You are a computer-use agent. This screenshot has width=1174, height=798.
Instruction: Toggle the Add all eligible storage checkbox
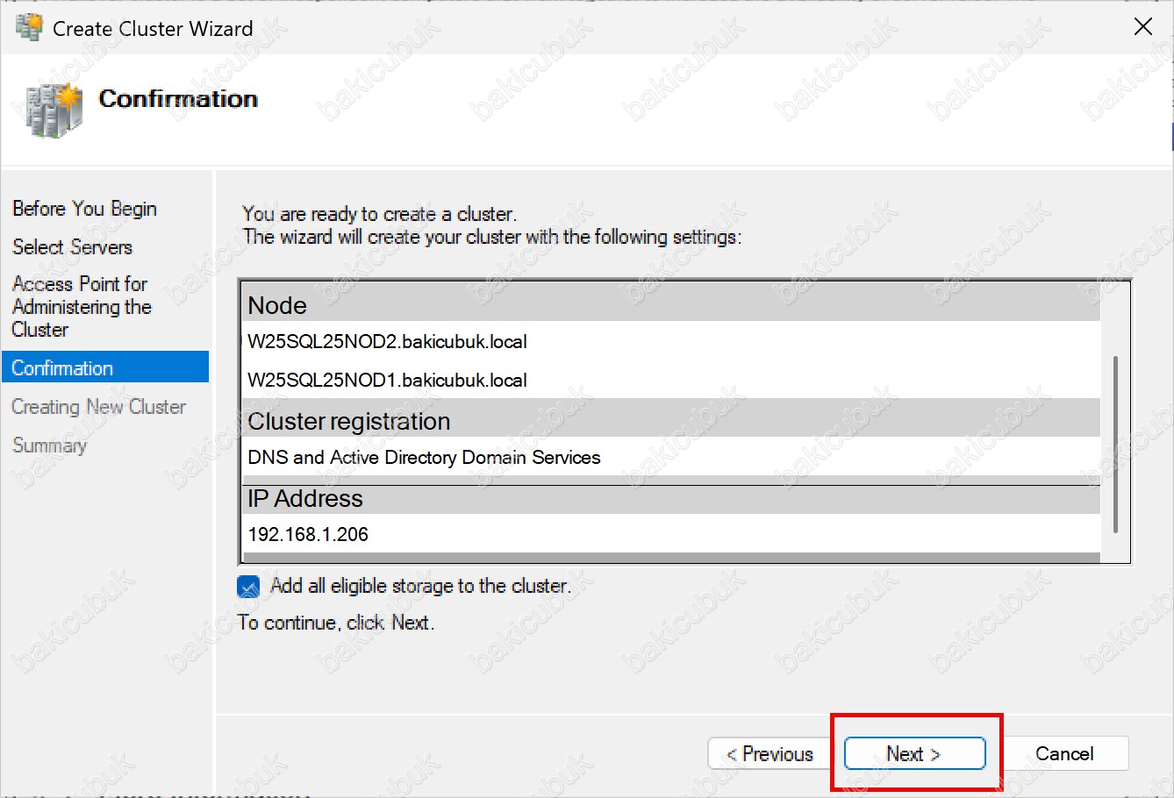coord(248,587)
